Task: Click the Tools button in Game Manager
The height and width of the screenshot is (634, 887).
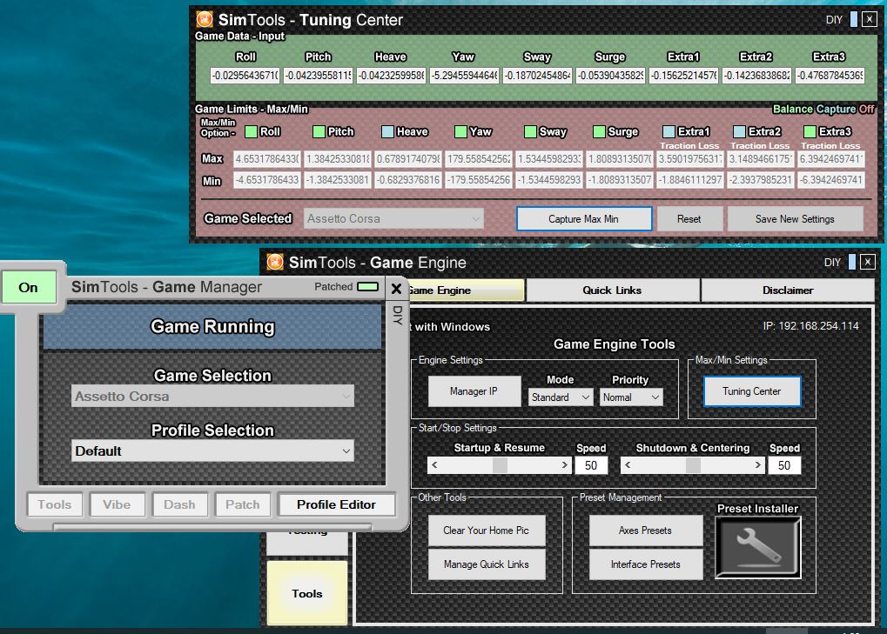Action: [x=55, y=504]
